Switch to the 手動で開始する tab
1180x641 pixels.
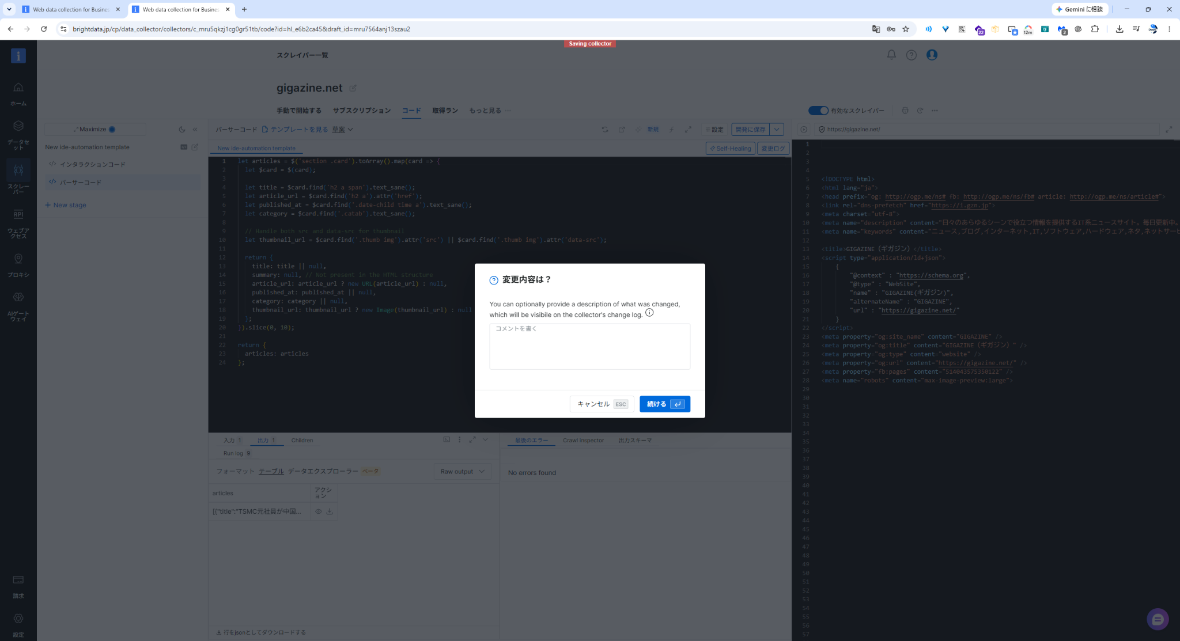299,111
